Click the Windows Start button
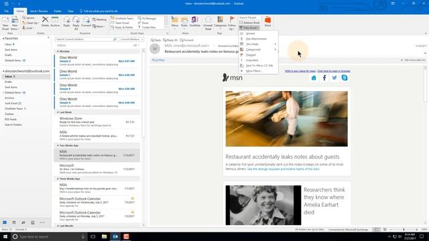This screenshot has height=241, width=429. click(x=5, y=236)
